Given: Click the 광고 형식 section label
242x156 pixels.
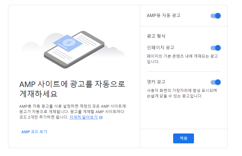Looking at the screenshot, I should (x=156, y=36).
